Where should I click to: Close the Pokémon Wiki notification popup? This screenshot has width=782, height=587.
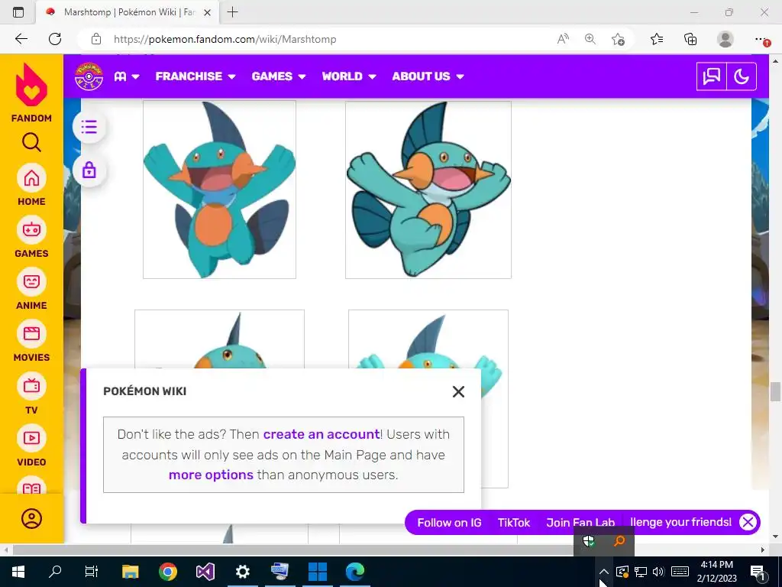(458, 392)
